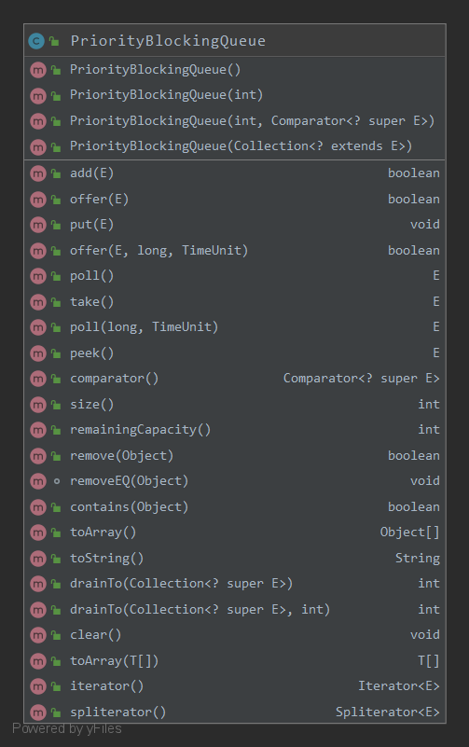Click method icon of PriorityBlockingQueue(int, Comparator) constructor
The height and width of the screenshot is (747, 469).
(37, 121)
